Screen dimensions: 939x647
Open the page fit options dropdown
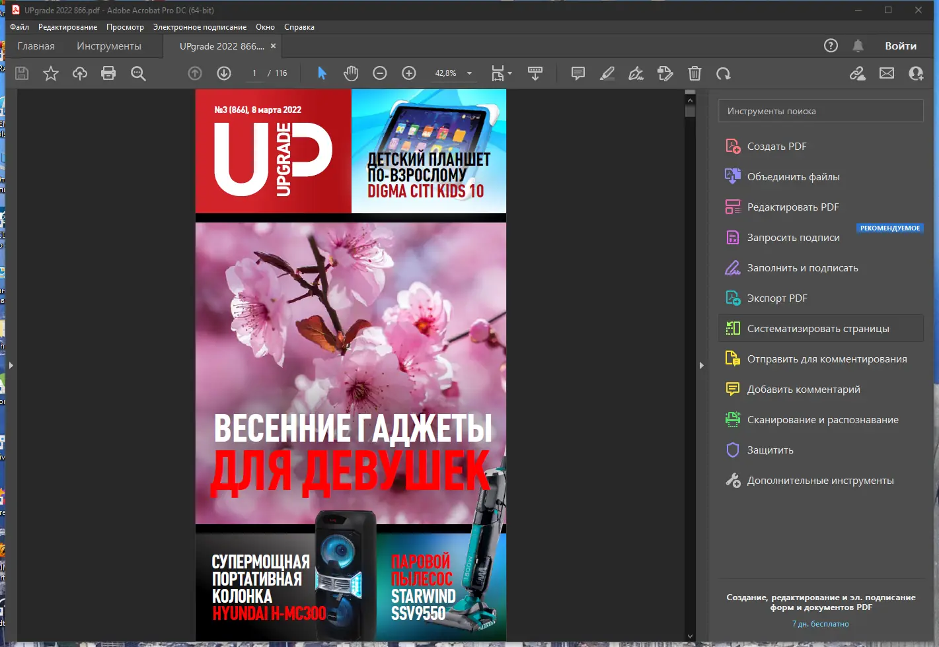pyautogui.click(x=509, y=73)
